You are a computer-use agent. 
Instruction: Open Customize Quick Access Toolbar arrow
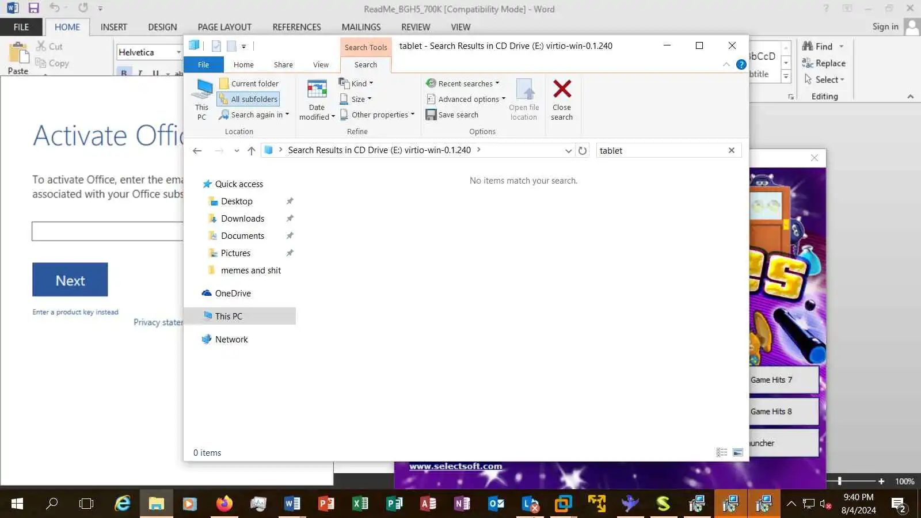244,47
